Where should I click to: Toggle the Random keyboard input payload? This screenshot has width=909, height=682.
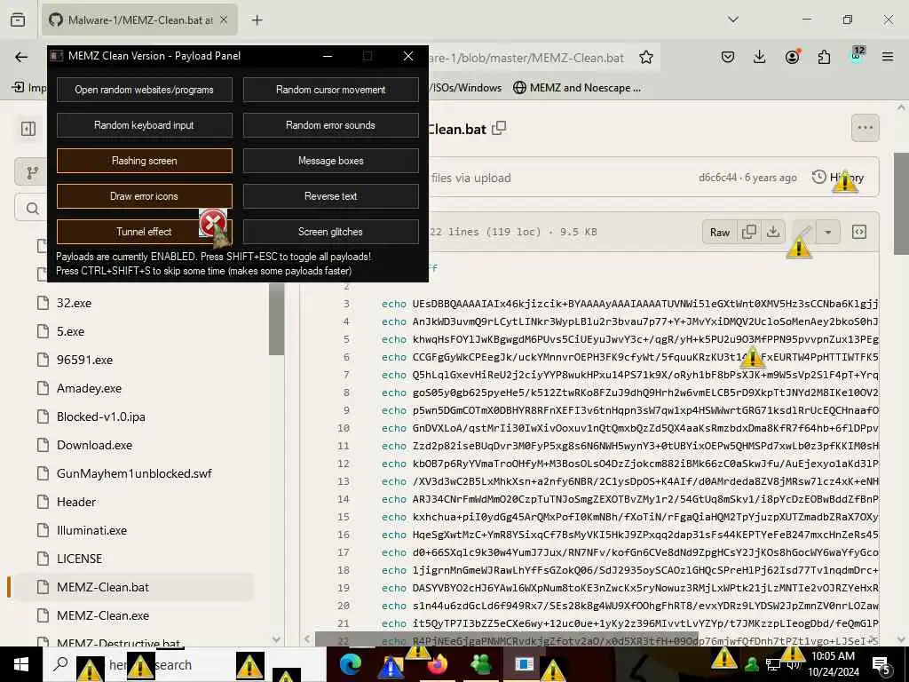[x=145, y=125]
